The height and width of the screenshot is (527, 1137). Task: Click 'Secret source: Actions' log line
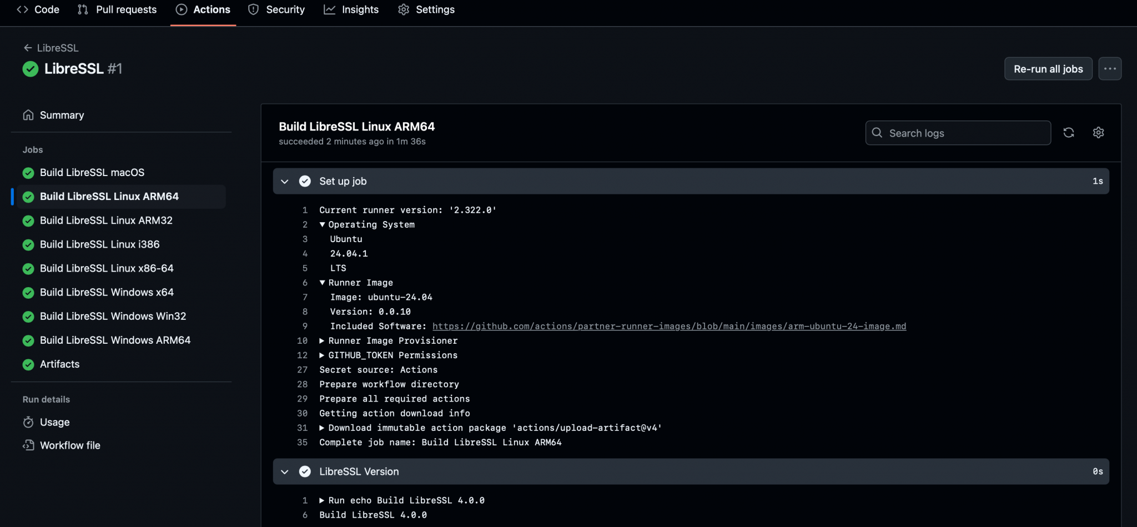[x=378, y=369]
